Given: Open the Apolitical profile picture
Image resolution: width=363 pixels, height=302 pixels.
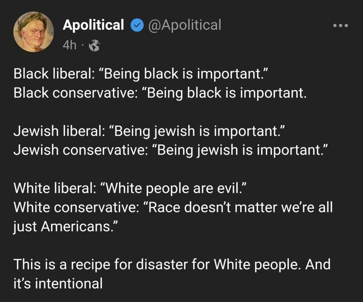Looking at the screenshot, I should (x=33, y=32).
